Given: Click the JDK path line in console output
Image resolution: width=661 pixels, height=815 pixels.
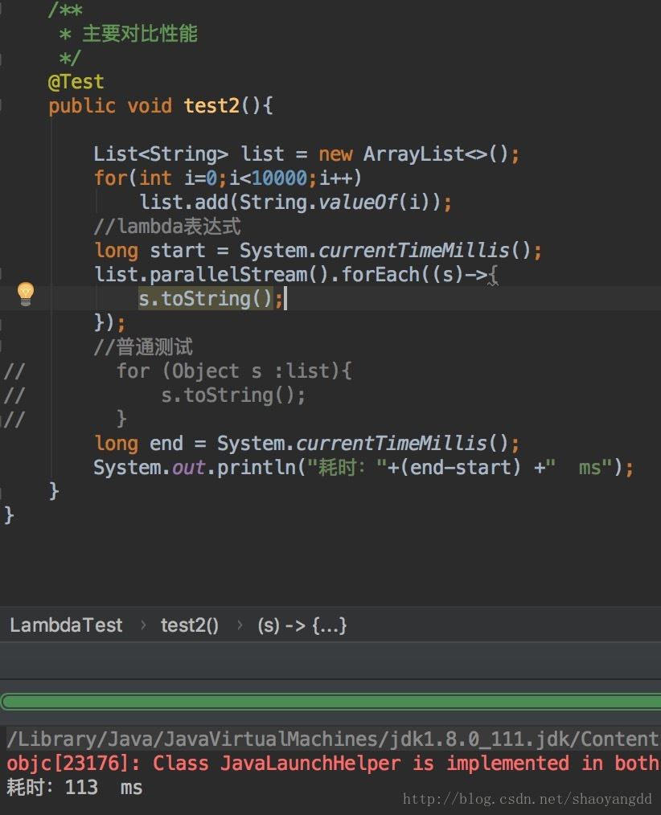Looking at the screenshot, I should click(x=334, y=739).
